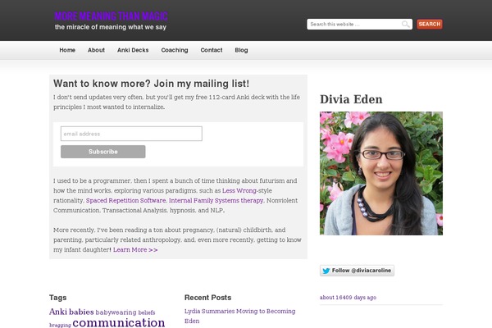
Task: Open 'Lydia Summaries Moving to Becoming Eden' post
Action: point(240,316)
